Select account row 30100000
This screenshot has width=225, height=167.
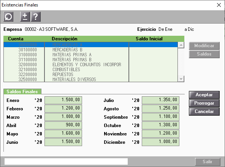click(x=90, y=50)
